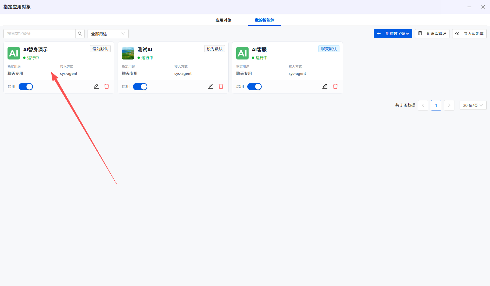The width and height of the screenshot is (490, 286).
Task: Click the AI替身演示 avatar icon
Action: point(14,53)
